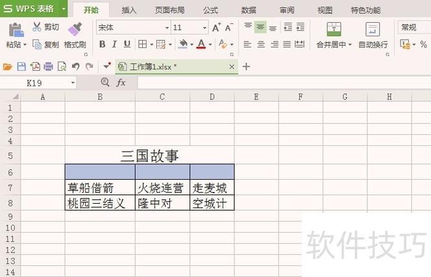
Task: Click the Wrap Text (自动换行) button
Action: pyautogui.click(x=373, y=35)
